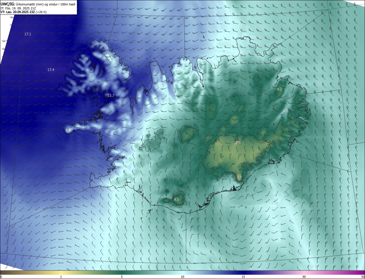Click the 17.4 value label on the map
The image size is (365, 279).
pos(51,70)
